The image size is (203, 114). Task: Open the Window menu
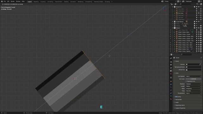(18, 1)
